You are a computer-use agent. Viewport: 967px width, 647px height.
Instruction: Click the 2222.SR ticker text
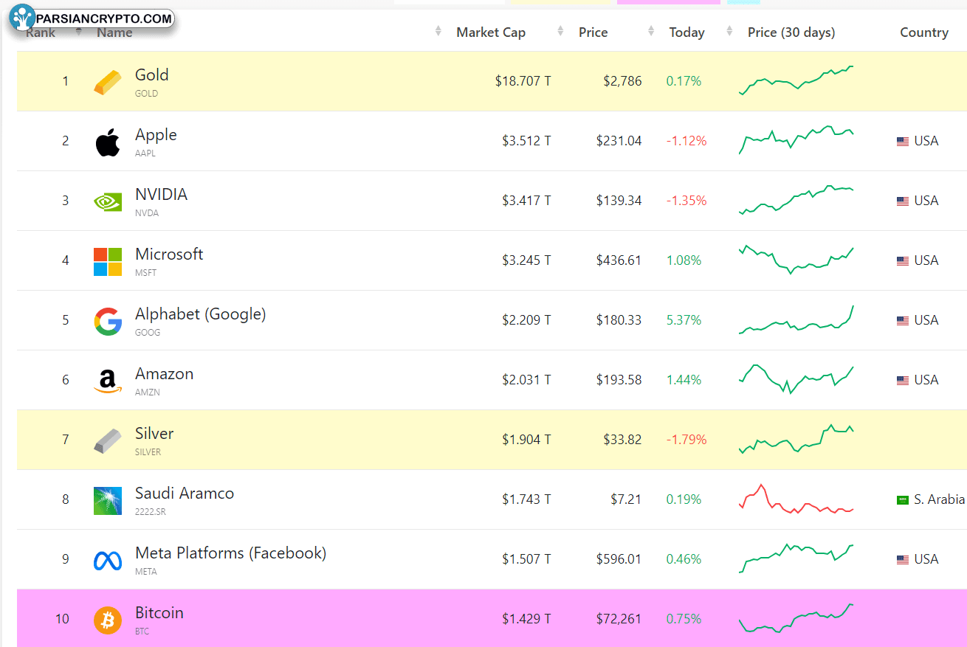[151, 511]
